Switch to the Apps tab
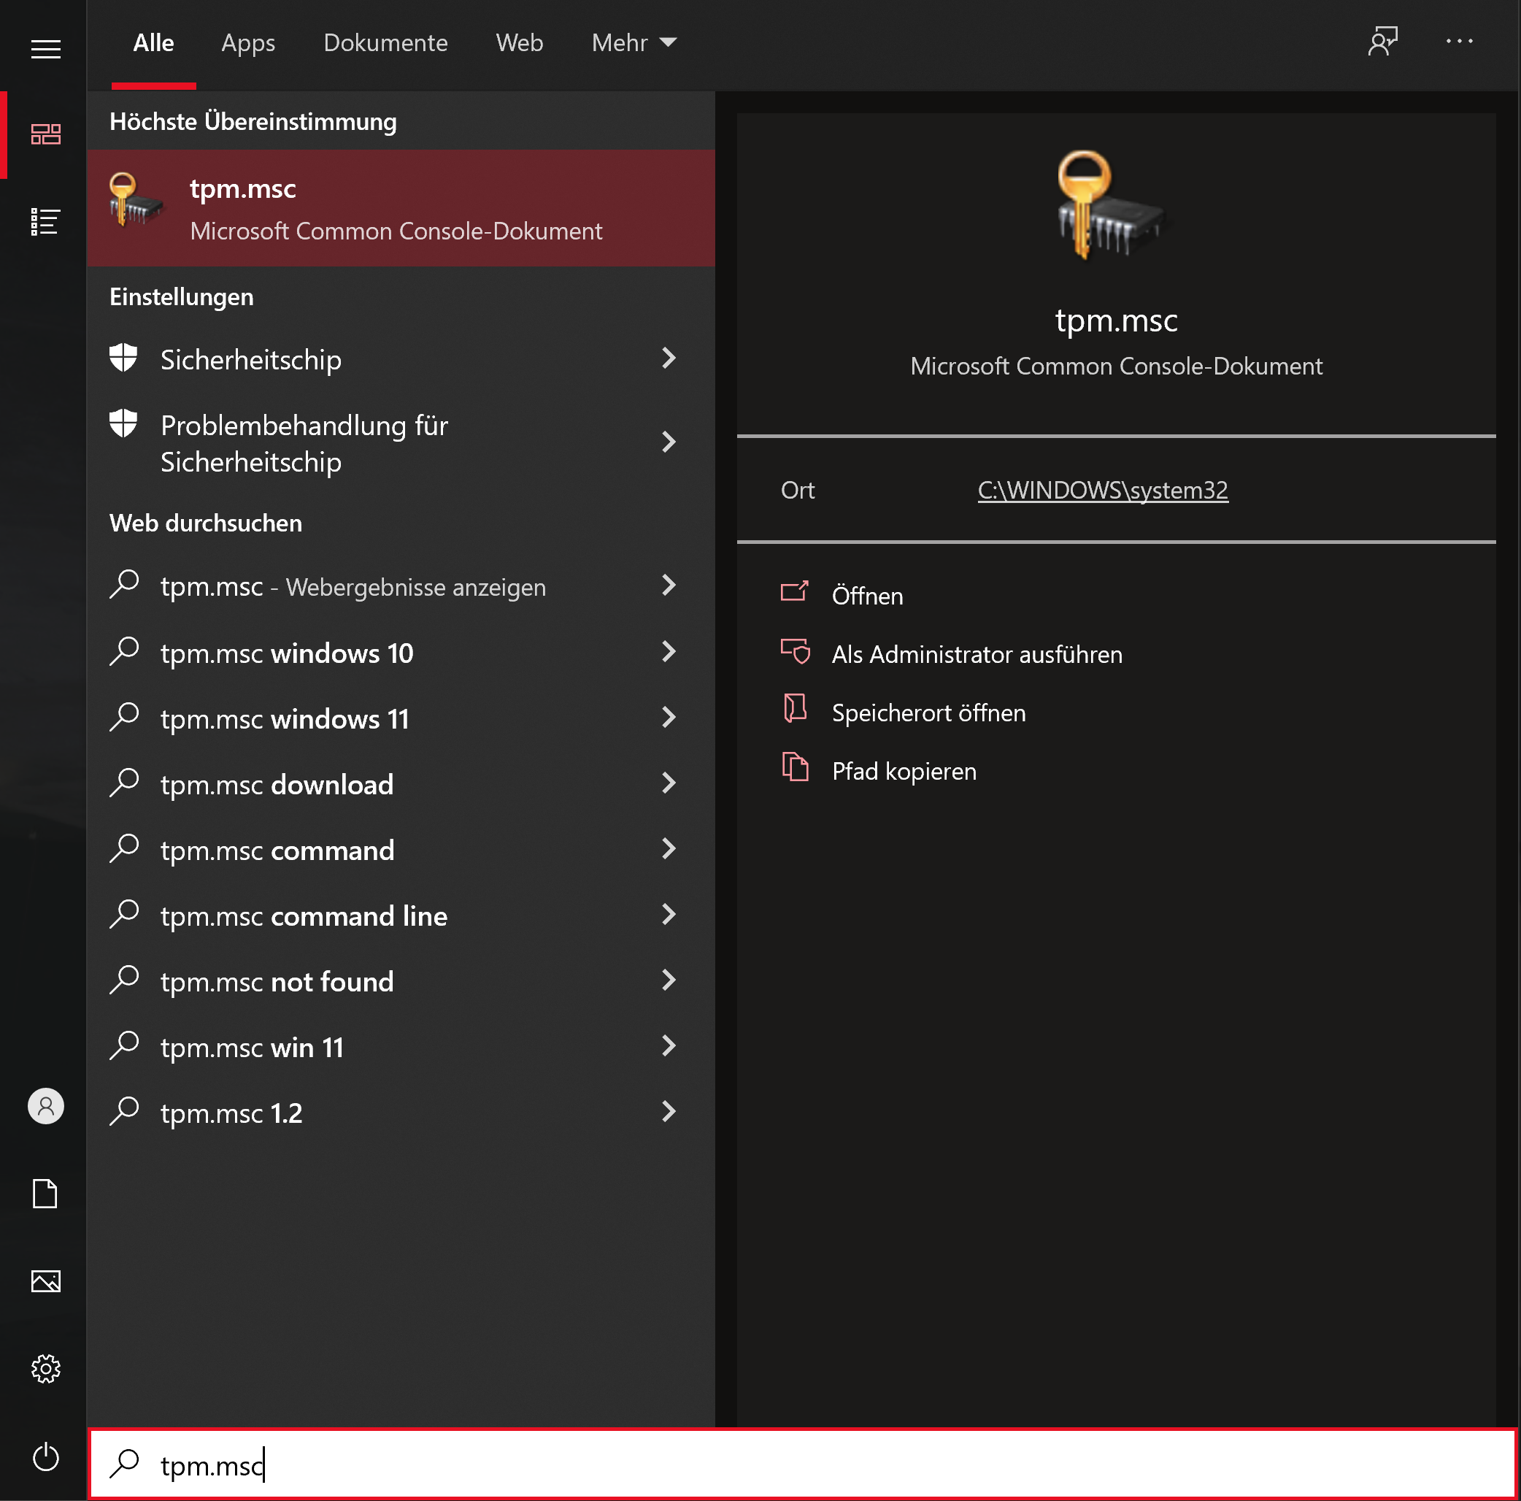The height and width of the screenshot is (1501, 1521). [x=248, y=42]
